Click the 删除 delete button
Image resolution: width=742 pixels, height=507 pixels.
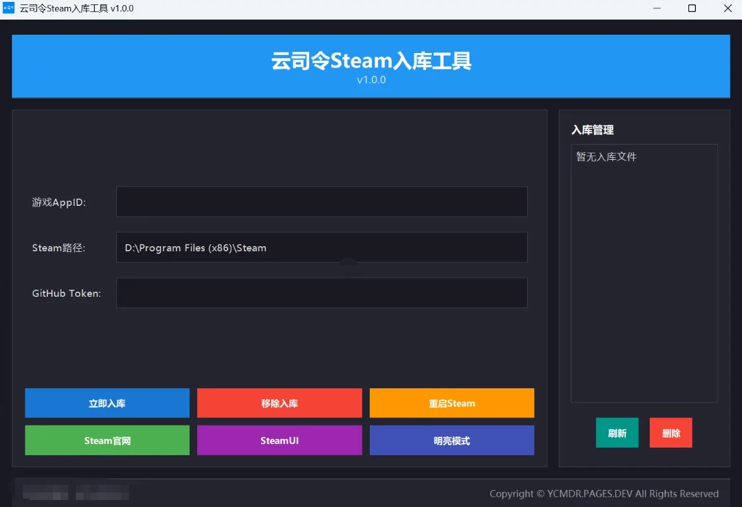click(x=671, y=432)
